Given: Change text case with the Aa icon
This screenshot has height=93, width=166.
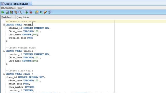Looking at the screenshot, I should (41, 12).
